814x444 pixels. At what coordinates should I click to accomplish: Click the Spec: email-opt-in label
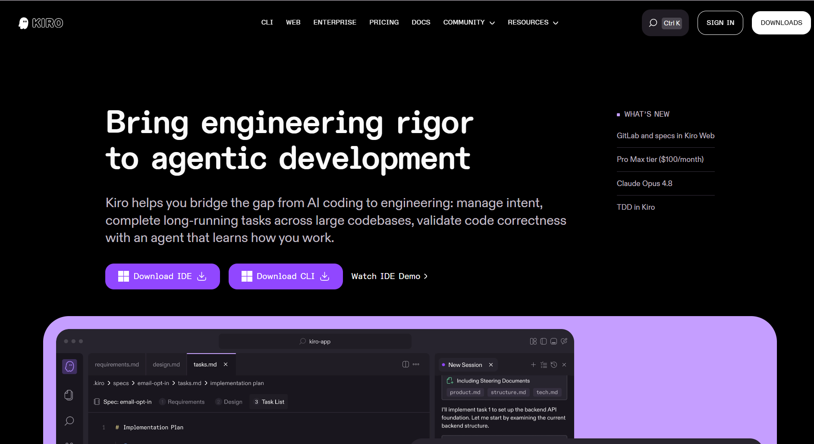coord(128,402)
